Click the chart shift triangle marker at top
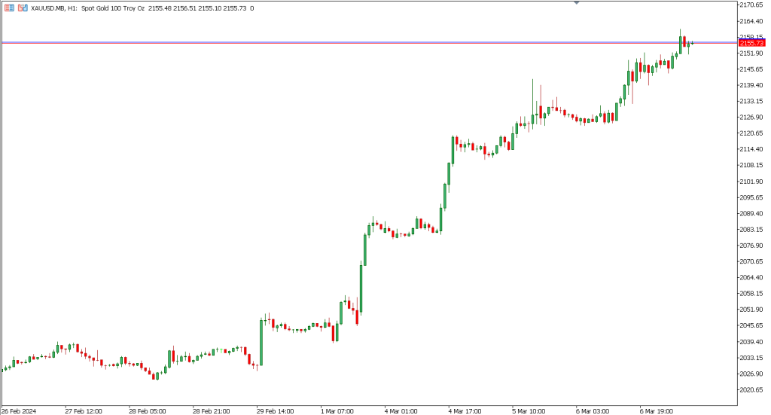The image size is (771, 415). (577, 3)
